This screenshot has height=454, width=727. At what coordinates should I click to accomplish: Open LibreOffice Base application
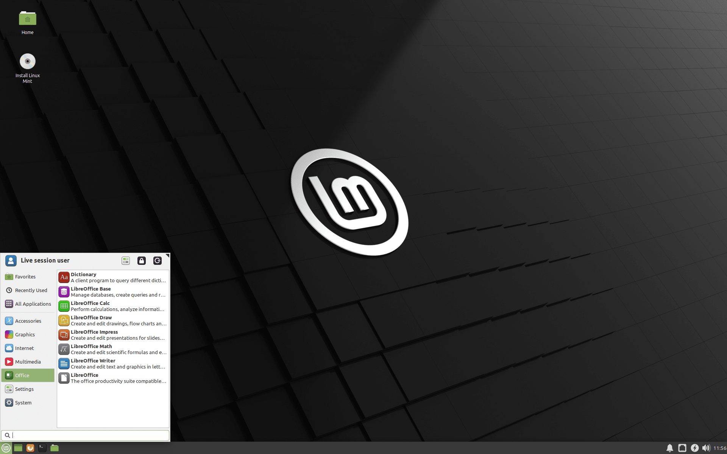tap(112, 291)
